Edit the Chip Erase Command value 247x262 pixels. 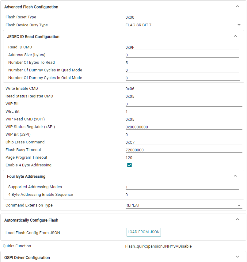coord(184,142)
